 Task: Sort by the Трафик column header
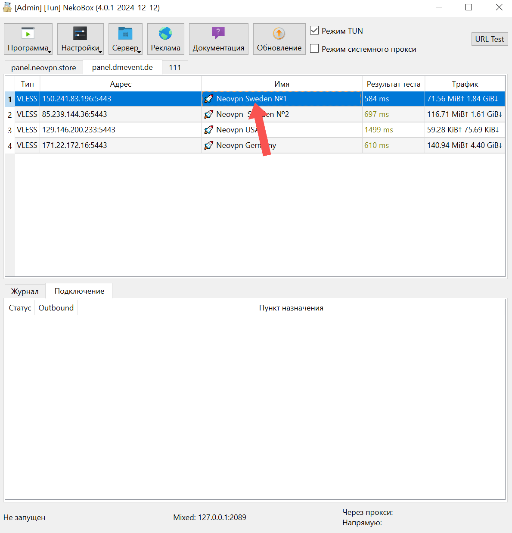pos(465,84)
